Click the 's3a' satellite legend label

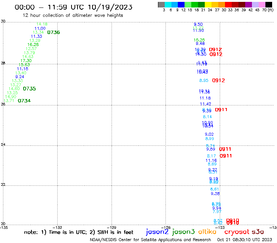(258, 232)
